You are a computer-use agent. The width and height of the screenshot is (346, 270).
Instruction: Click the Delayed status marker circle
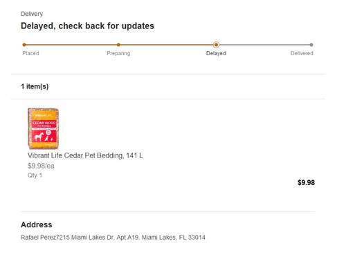tap(216, 45)
